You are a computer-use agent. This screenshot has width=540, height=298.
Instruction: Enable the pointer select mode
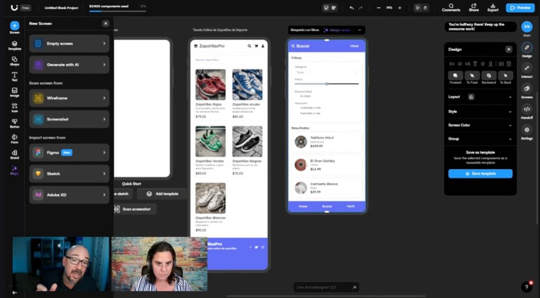point(418,8)
